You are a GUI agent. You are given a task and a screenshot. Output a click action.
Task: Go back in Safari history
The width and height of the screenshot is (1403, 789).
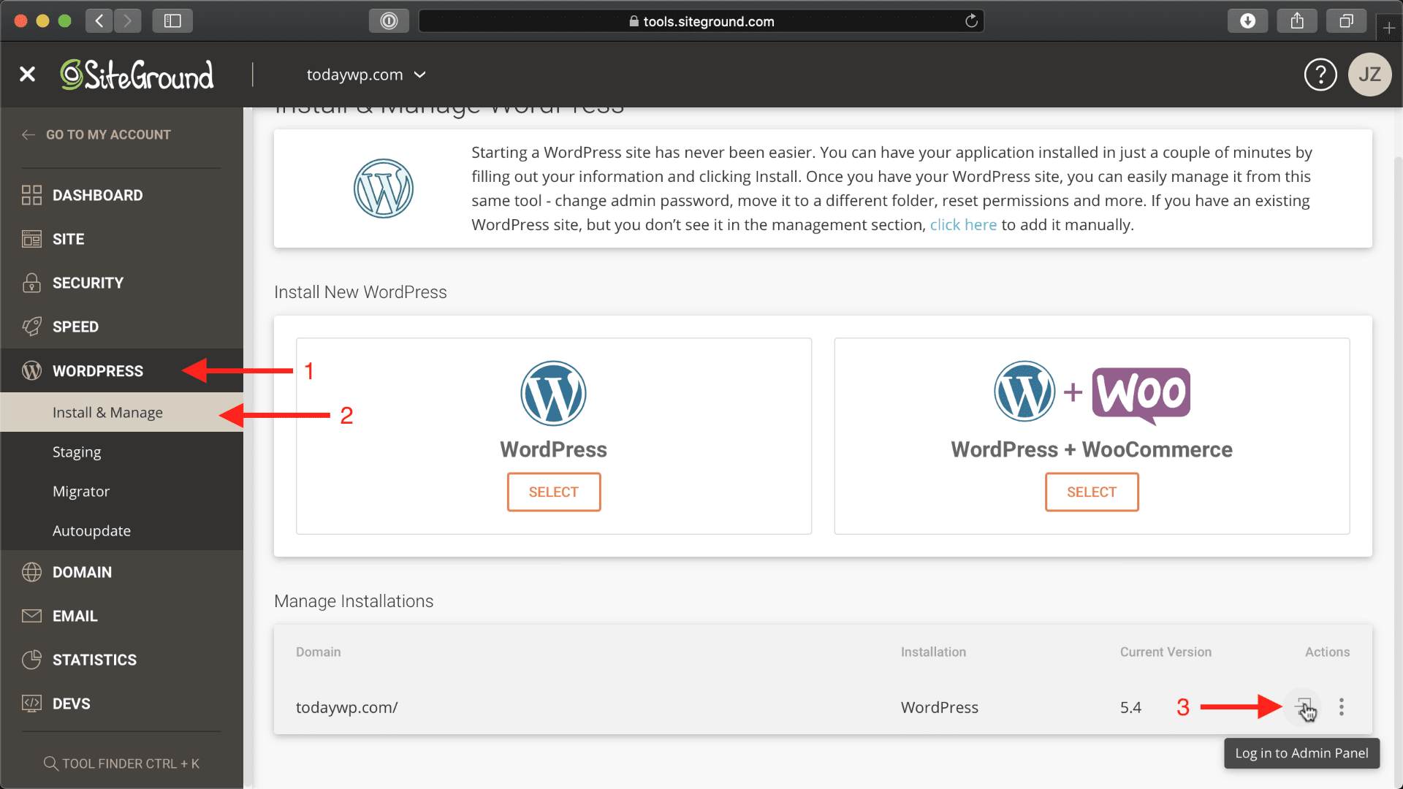click(x=99, y=20)
